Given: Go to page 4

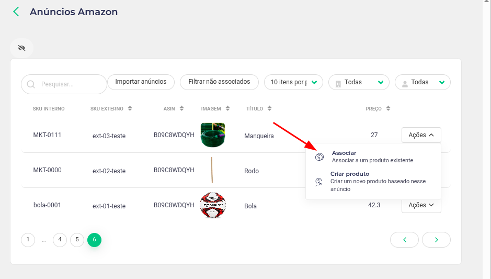Looking at the screenshot, I should point(60,240).
